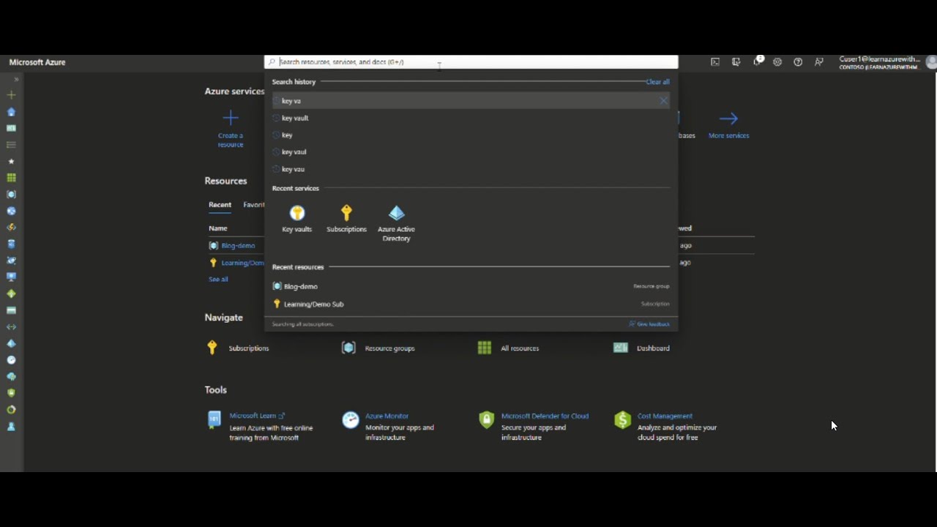Open Defender for Cloud shield in sidebar
Image resolution: width=937 pixels, height=527 pixels.
(x=11, y=393)
